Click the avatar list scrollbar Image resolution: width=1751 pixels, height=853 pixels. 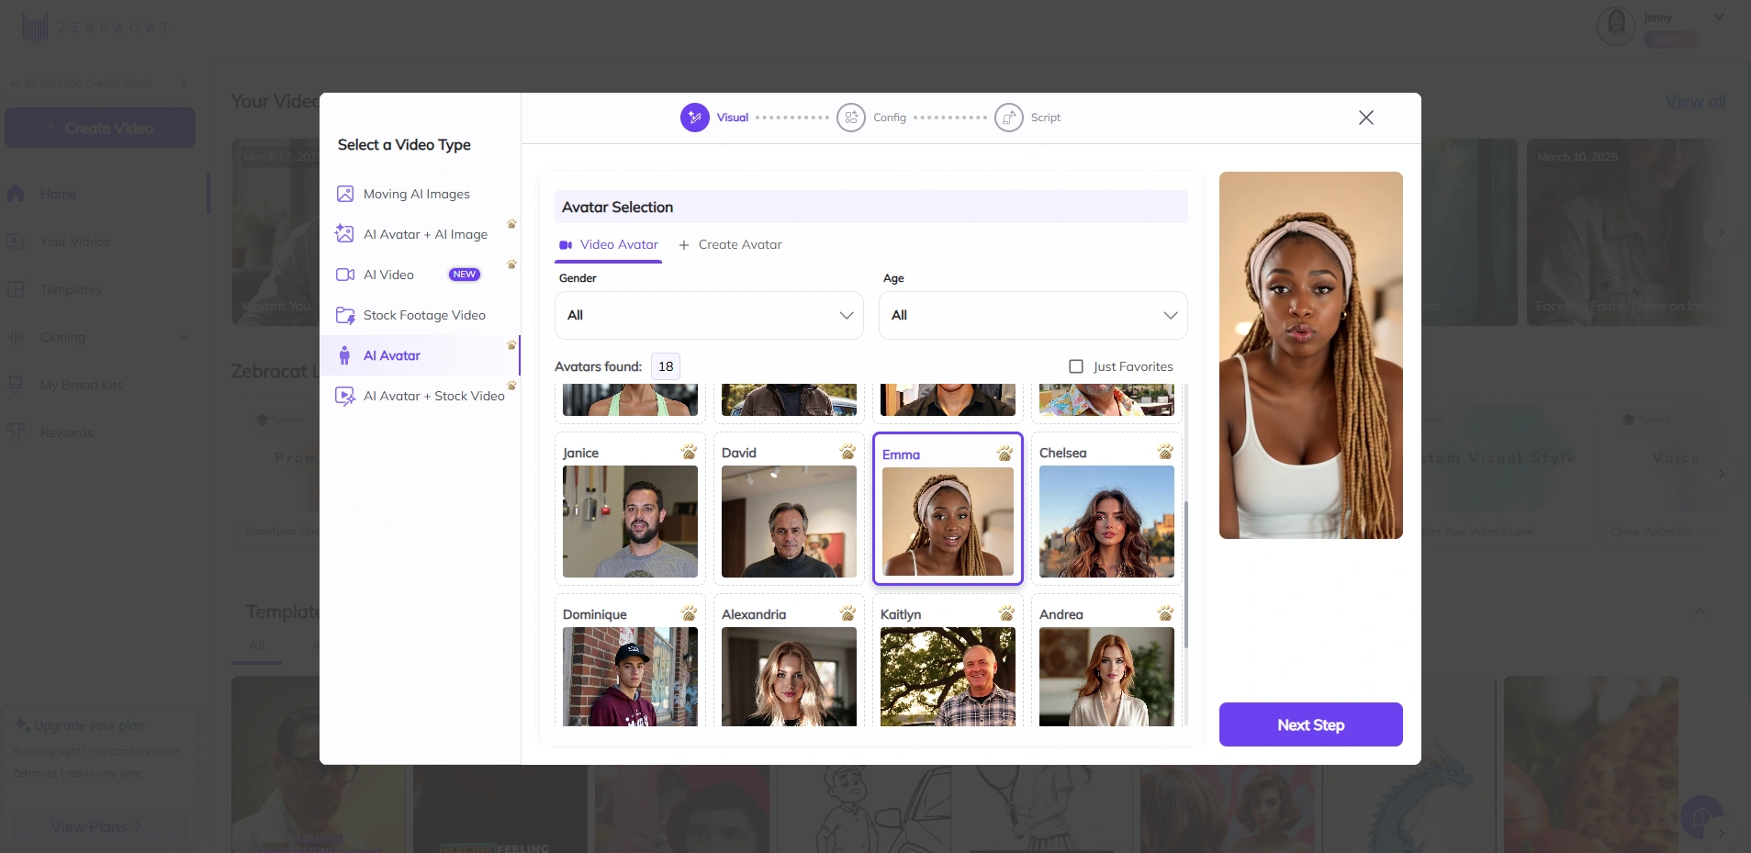(1186, 574)
